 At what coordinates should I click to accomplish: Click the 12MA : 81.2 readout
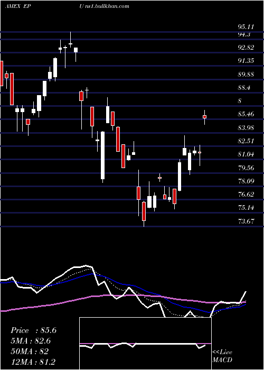coord(33,362)
